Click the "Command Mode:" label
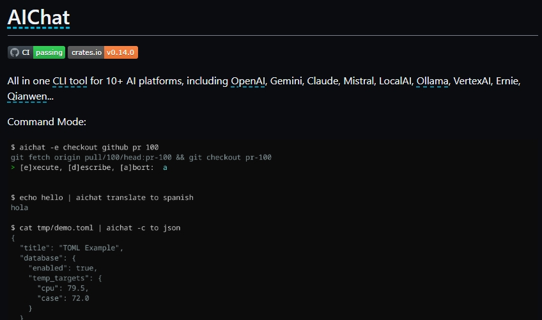542x320 pixels. click(46, 121)
